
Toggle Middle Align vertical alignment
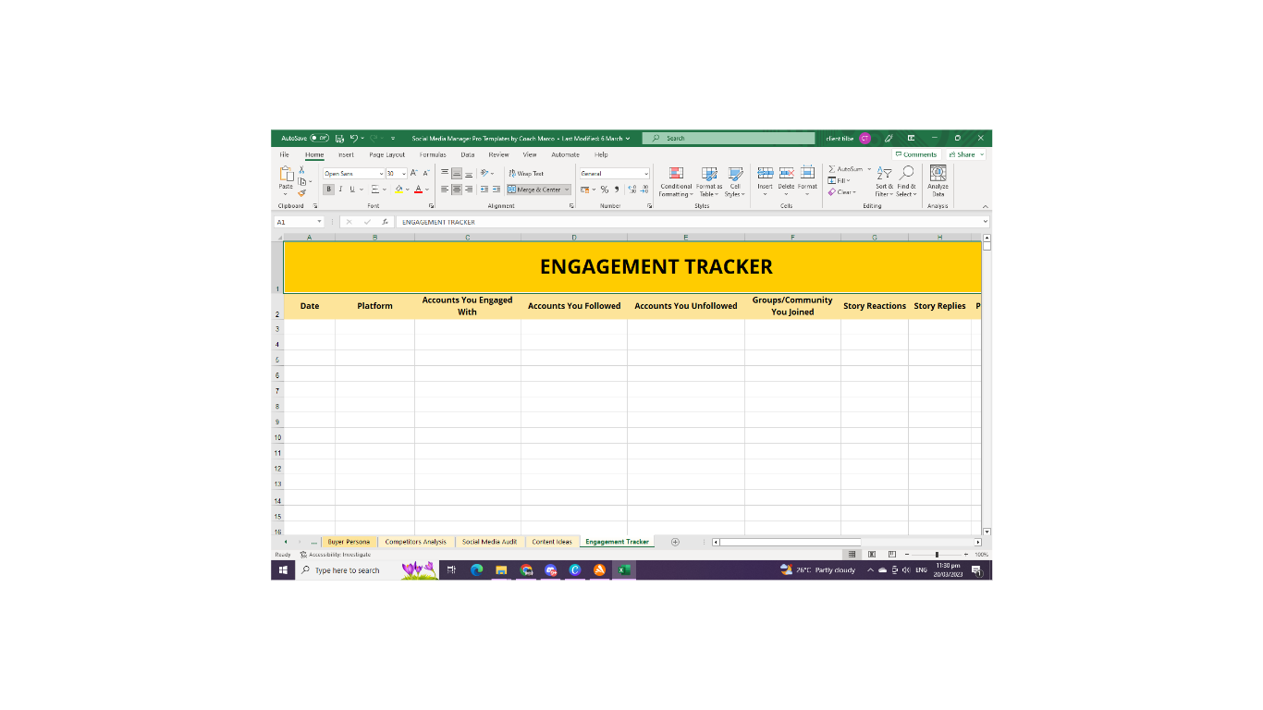point(457,173)
